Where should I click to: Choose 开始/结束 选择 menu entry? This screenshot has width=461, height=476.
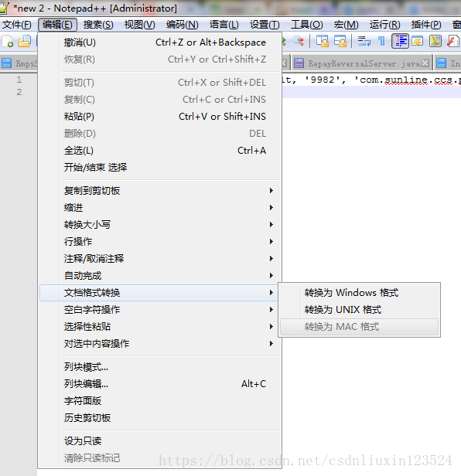pos(160,168)
